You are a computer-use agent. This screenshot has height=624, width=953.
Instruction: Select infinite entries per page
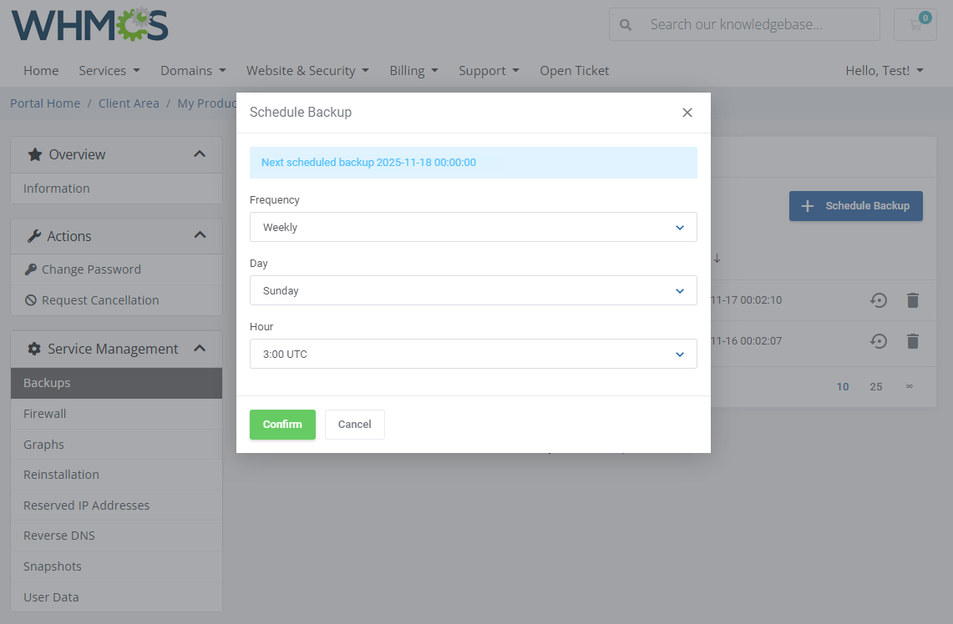[x=910, y=386]
